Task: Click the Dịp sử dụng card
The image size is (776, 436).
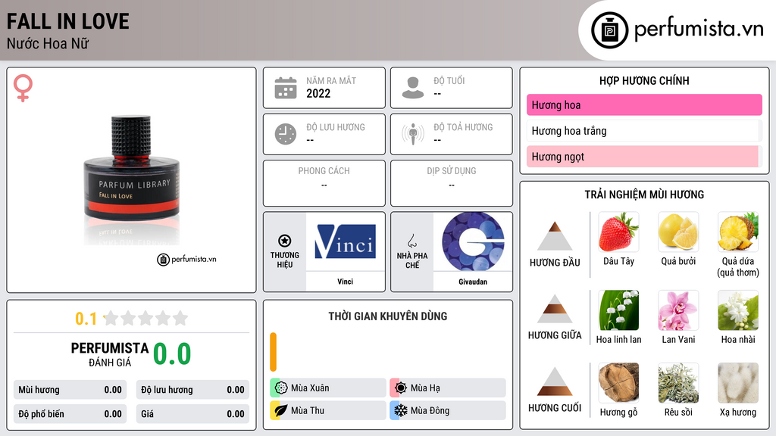Action: click(452, 183)
